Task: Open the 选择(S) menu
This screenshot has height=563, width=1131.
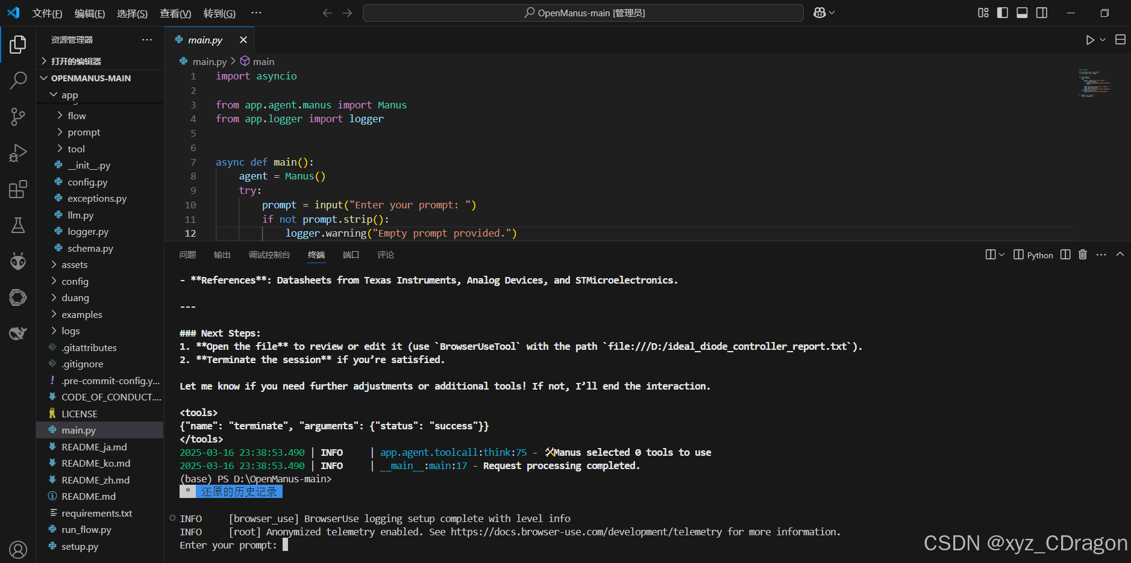Action: 132,13
